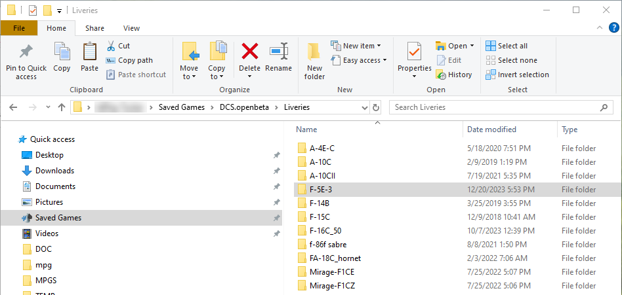The image size is (622, 295).
Task: Delete the selection with the red X
Action: tap(249, 52)
